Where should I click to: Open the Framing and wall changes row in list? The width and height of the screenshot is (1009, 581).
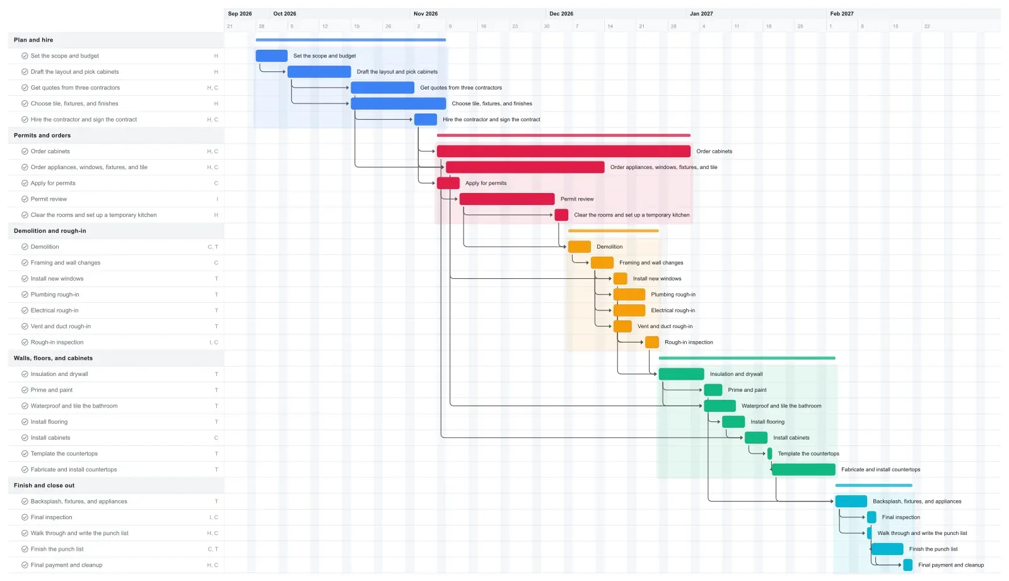pyautogui.click(x=116, y=262)
